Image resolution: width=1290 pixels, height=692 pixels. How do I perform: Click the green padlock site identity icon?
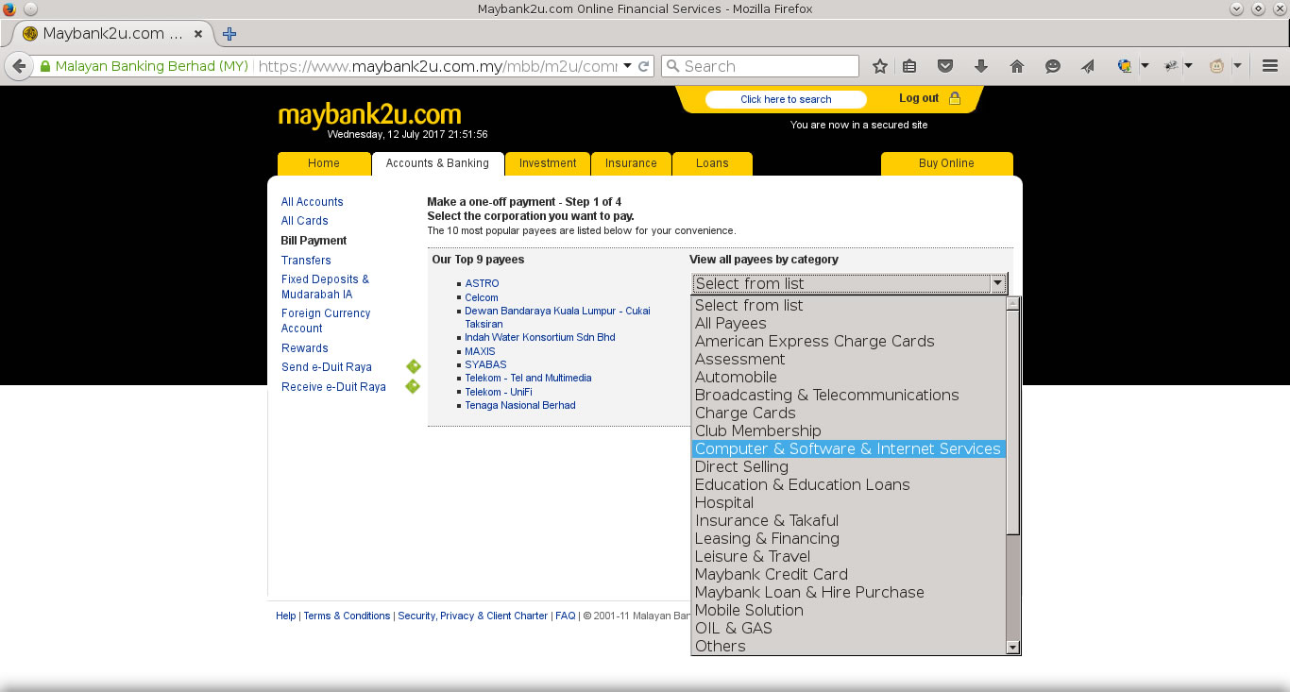click(x=44, y=66)
